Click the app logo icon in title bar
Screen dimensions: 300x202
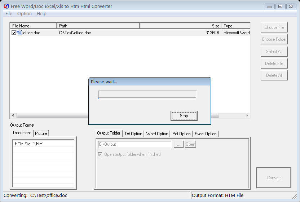(x=6, y=6)
